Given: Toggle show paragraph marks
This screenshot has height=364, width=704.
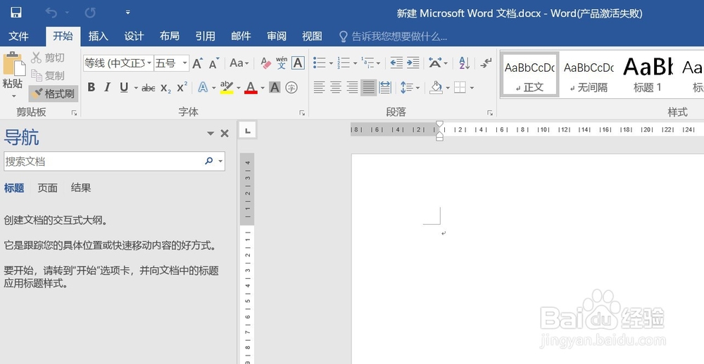Looking at the screenshot, I should (486, 63).
